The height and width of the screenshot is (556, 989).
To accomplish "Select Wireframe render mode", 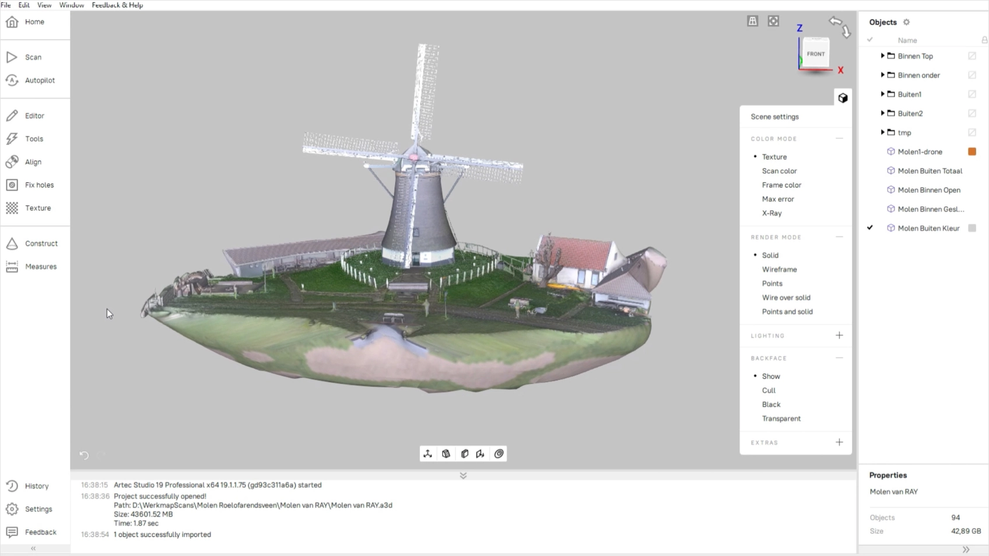I will click(x=779, y=269).
